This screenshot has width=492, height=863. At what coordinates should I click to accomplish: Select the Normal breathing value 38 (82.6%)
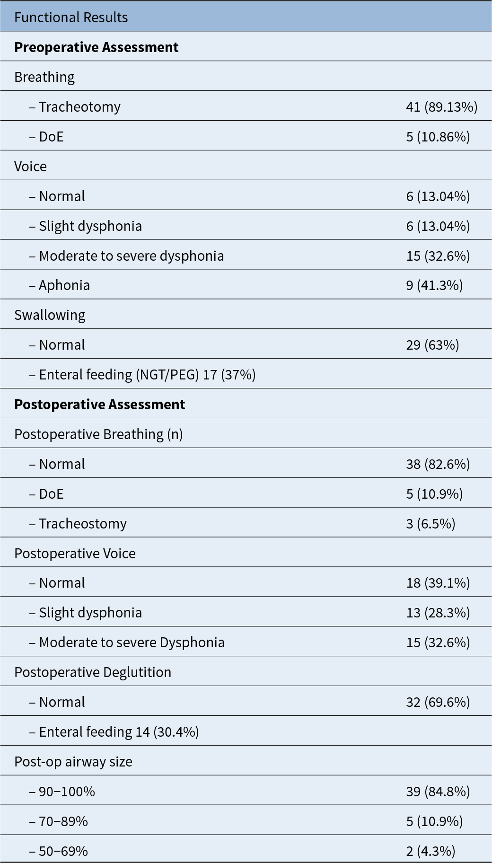438,464
